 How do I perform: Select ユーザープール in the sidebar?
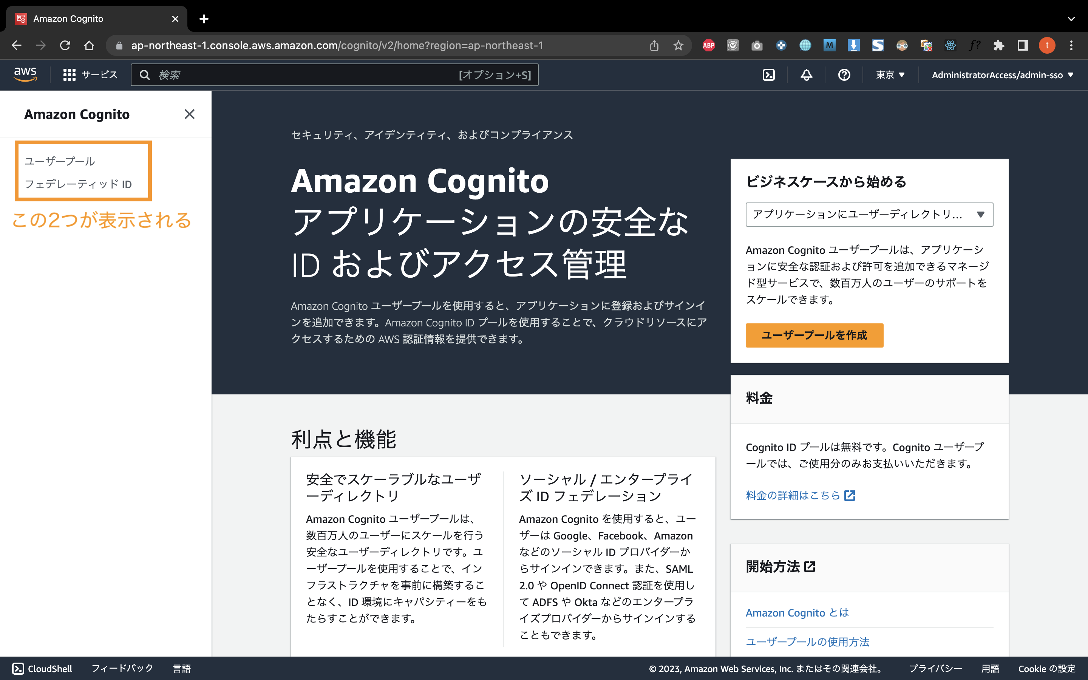(x=60, y=161)
